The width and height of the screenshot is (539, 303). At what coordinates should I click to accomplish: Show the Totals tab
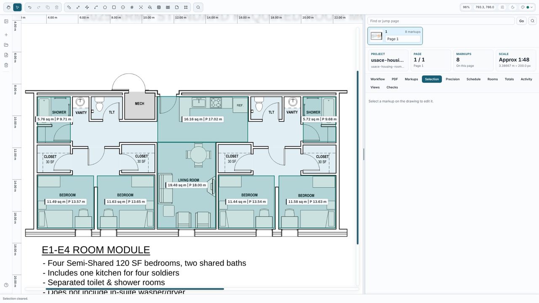click(509, 79)
